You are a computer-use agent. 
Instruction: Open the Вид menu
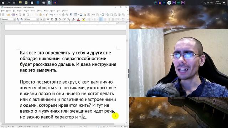(x=14, y=11)
